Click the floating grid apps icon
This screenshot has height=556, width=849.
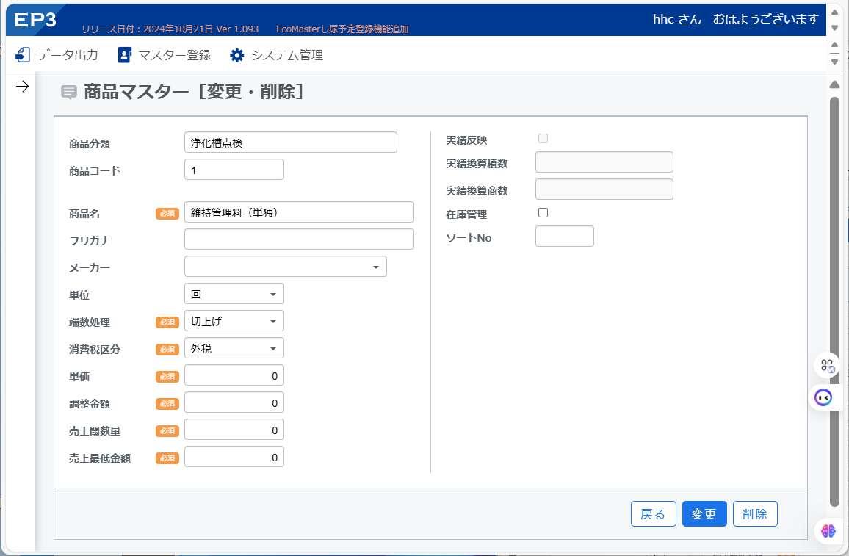[x=827, y=366]
